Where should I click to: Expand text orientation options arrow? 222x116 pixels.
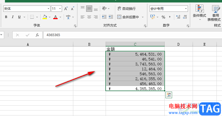click(109, 8)
